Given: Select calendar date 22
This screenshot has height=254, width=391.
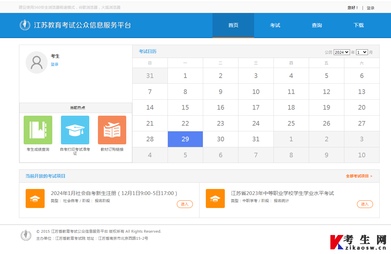Looking at the screenshot, I should click(185, 123).
